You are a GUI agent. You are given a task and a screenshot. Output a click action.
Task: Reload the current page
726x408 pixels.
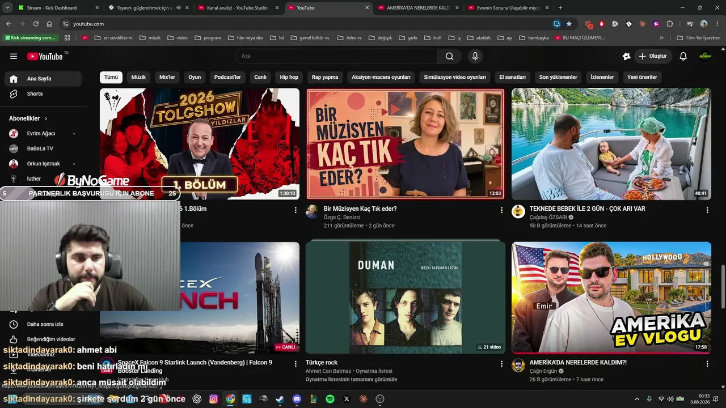(36, 24)
